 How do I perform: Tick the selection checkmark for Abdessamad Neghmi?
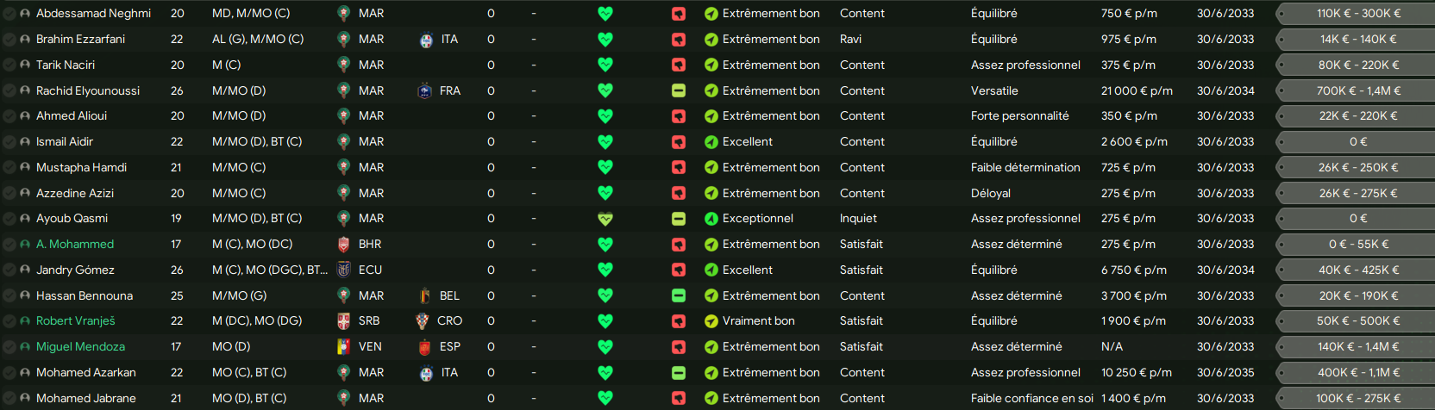(x=9, y=14)
